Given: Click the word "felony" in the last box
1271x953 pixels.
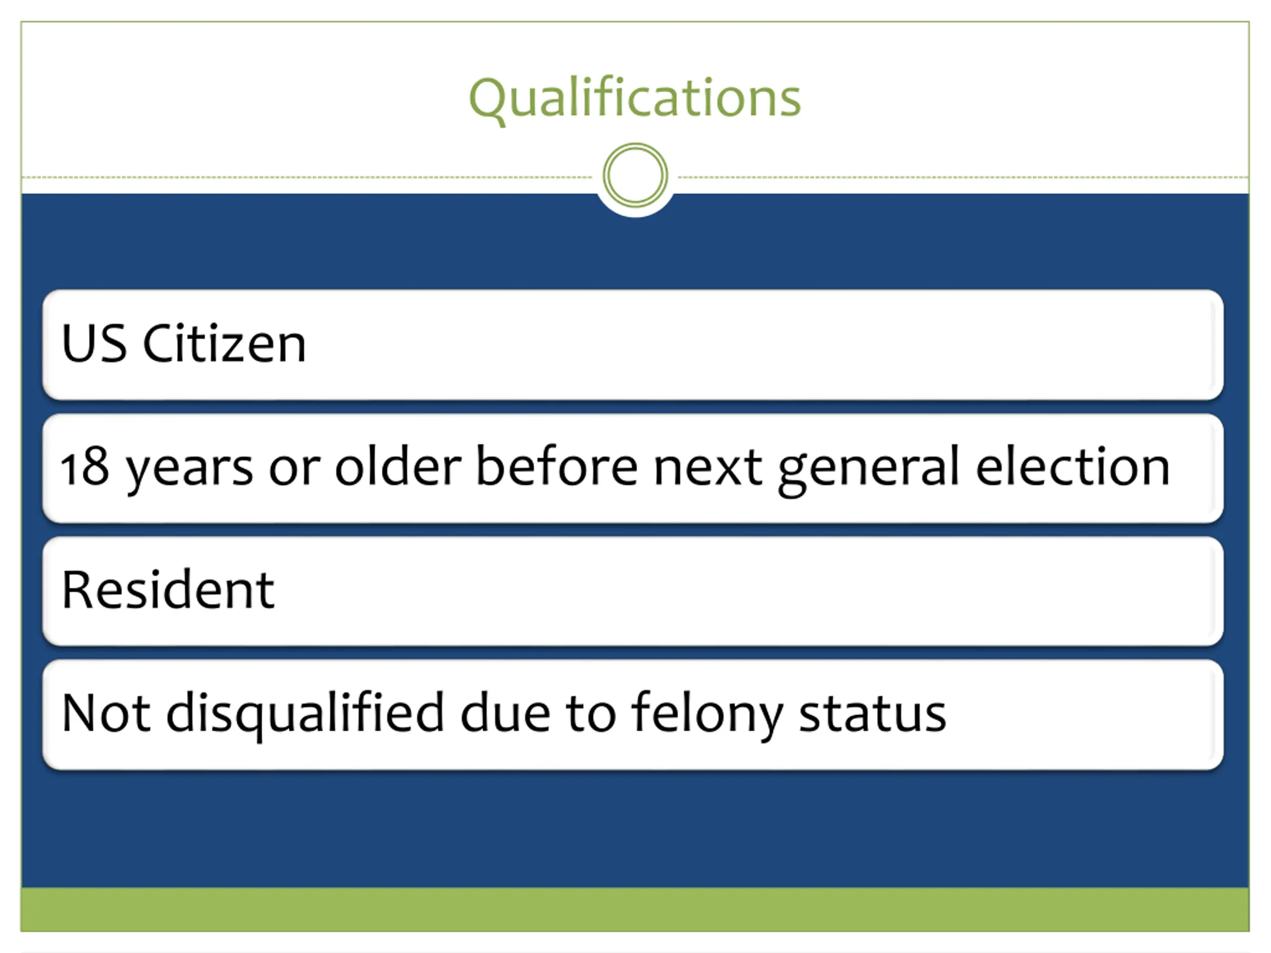Looking at the screenshot, I should point(707,715).
